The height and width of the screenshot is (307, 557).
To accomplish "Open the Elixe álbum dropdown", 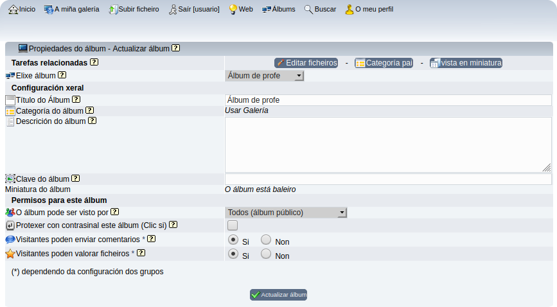I will point(264,76).
